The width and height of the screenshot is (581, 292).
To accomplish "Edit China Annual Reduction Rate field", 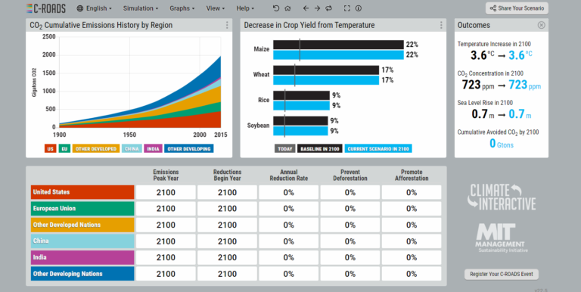I will 289,241.
